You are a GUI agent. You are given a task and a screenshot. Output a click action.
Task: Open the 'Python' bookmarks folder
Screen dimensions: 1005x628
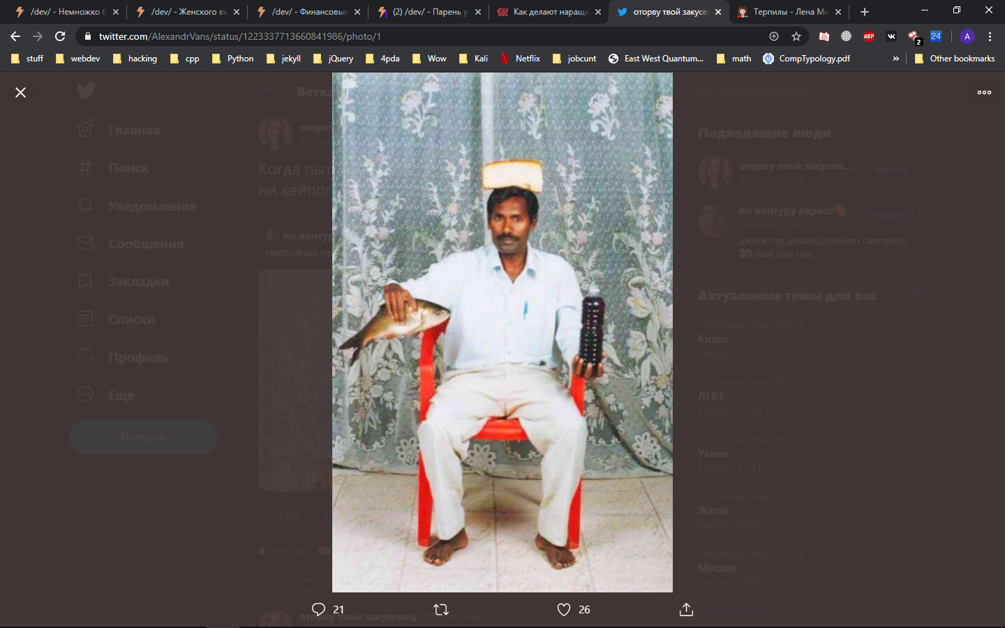tap(233, 59)
